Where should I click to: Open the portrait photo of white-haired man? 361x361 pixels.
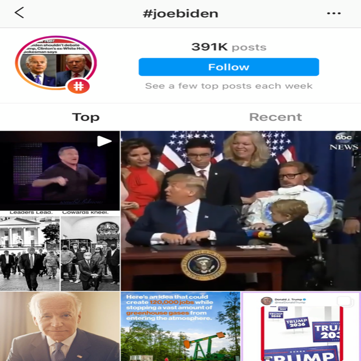tap(60, 326)
